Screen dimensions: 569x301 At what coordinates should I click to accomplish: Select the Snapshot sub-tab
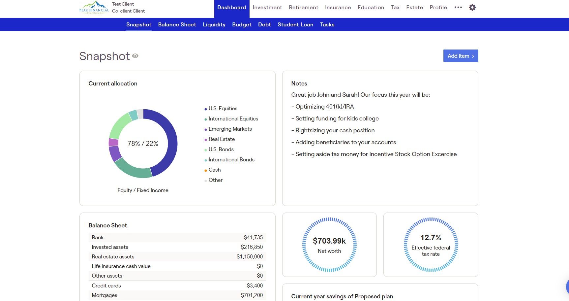(x=139, y=25)
